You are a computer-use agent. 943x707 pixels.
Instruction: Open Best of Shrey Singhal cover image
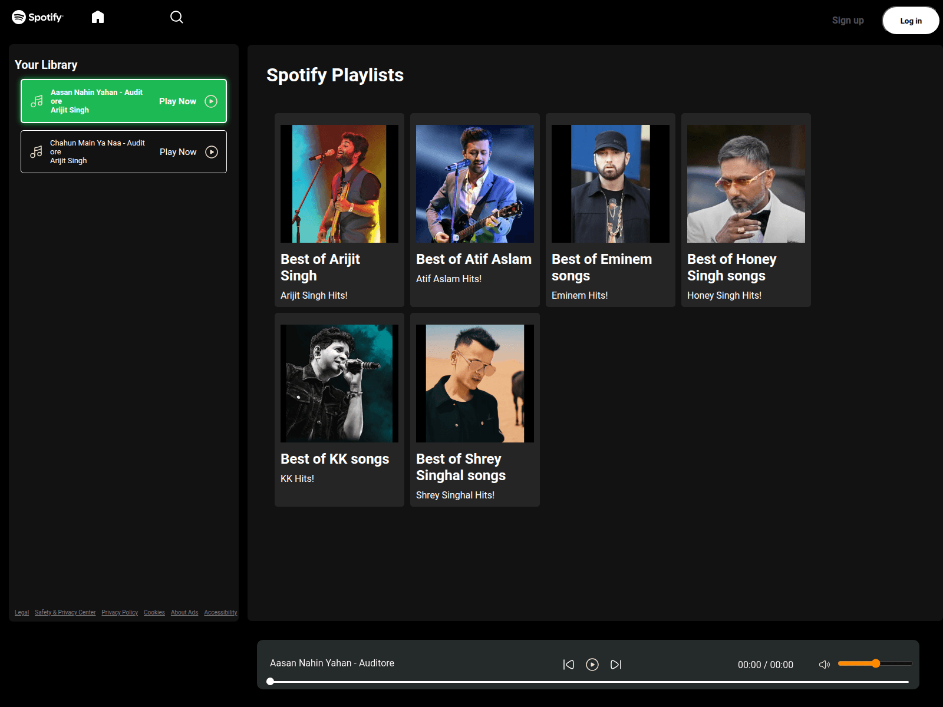click(475, 384)
